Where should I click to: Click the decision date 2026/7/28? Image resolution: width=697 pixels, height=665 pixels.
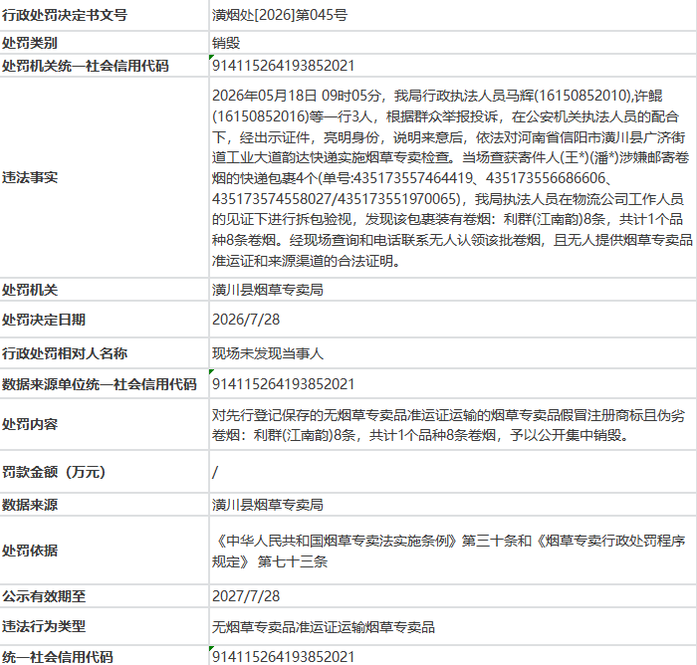[246, 320]
